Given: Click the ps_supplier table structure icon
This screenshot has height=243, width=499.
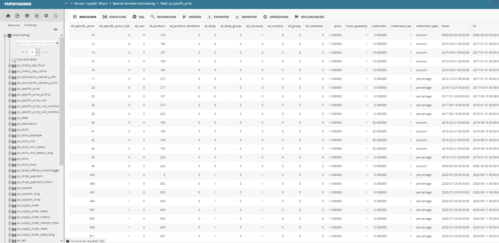Looking at the screenshot, I should click(14, 188).
